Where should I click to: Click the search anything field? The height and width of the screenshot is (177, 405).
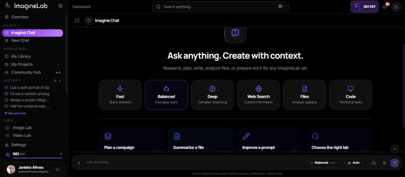pos(220,7)
